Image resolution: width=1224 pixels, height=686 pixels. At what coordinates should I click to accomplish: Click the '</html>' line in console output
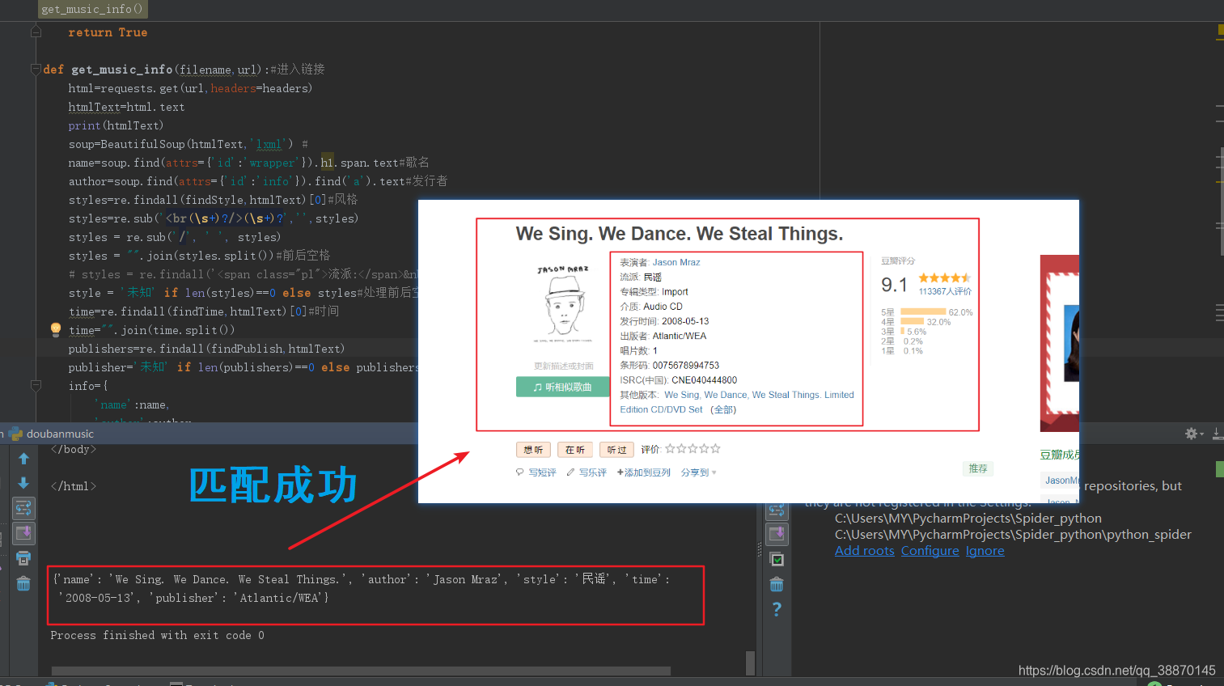tap(74, 486)
